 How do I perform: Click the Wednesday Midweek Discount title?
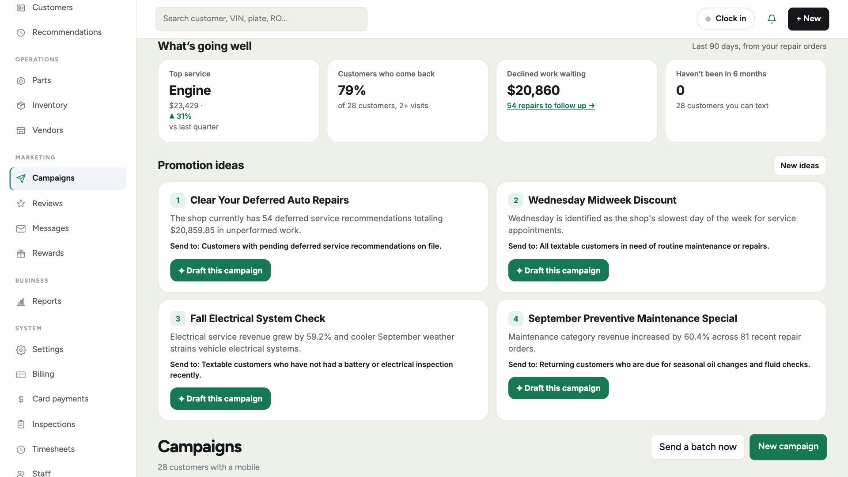(x=602, y=200)
